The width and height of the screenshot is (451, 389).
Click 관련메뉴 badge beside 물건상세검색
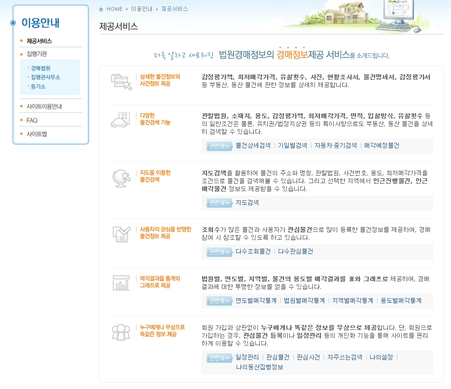click(x=219, y=146)
